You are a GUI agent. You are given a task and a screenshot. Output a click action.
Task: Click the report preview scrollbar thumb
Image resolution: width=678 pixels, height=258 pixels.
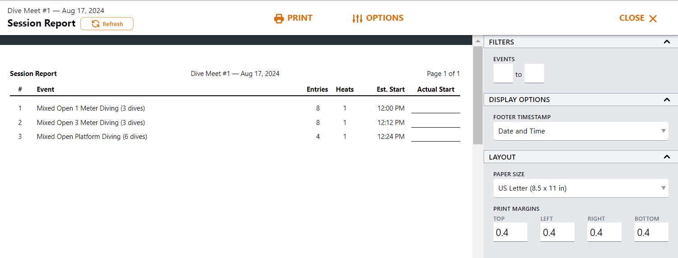tap(478, 94)
